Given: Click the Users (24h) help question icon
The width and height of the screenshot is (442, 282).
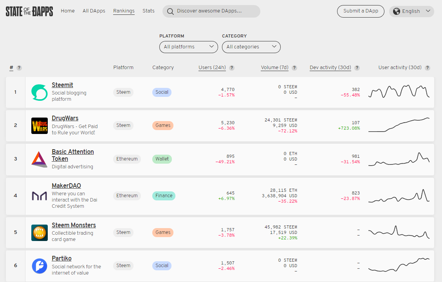Looking at the screenshot, I should (x=232, y=68).
